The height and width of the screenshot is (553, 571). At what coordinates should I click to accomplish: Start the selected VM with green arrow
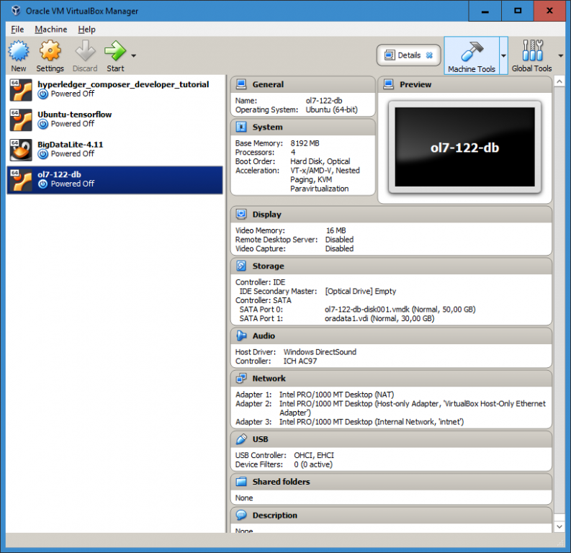pyautogui.click(x=115, y=51)
